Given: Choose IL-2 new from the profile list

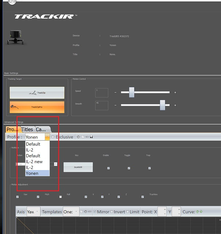Looking at the screenshot, I should coord(37,162).
